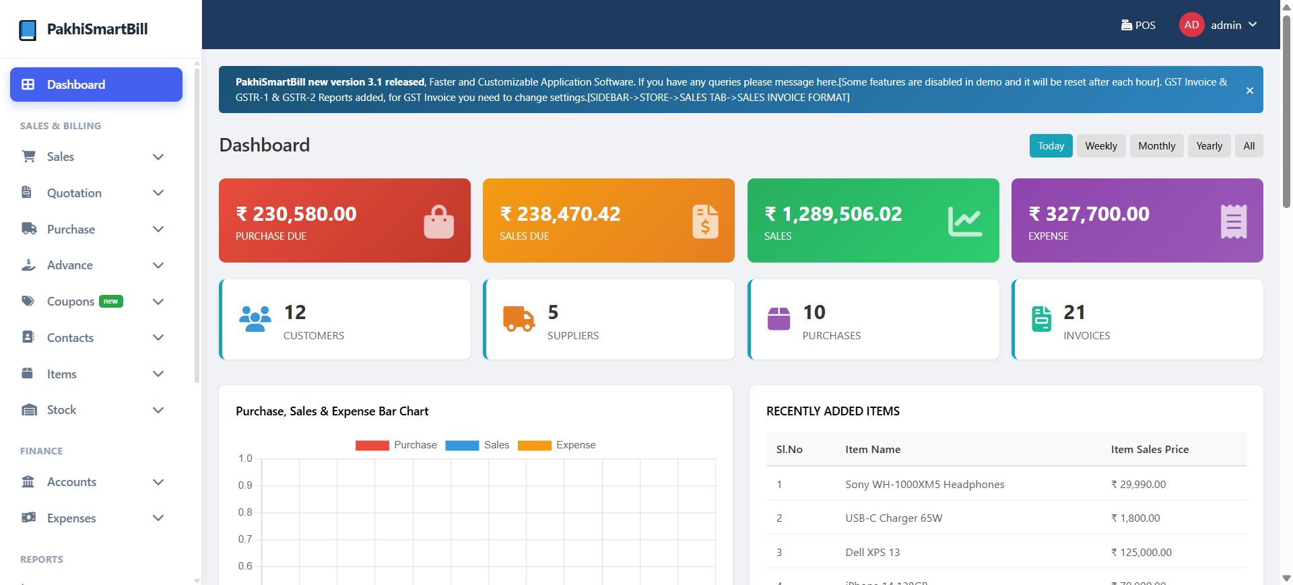
Task: Click the Dashboard grid icon in sidebar
Action: 28,84
